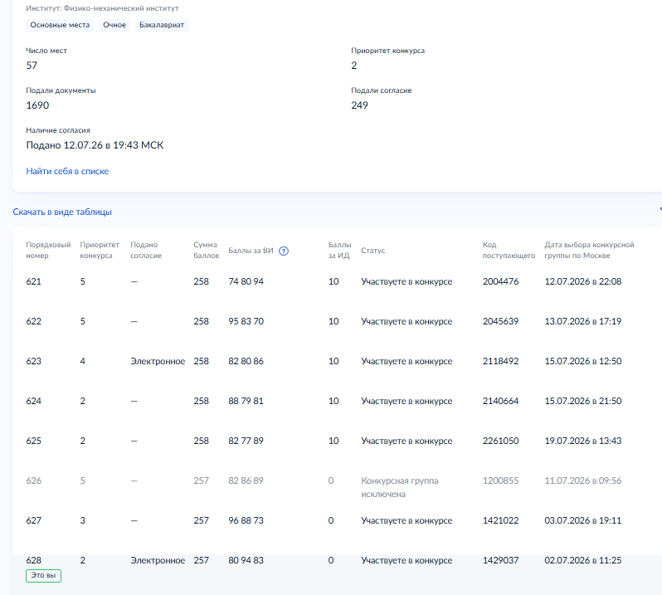This screenshot has height=595, width=662.
Task: Click the excluded row 626 status text
Action: 399,487
